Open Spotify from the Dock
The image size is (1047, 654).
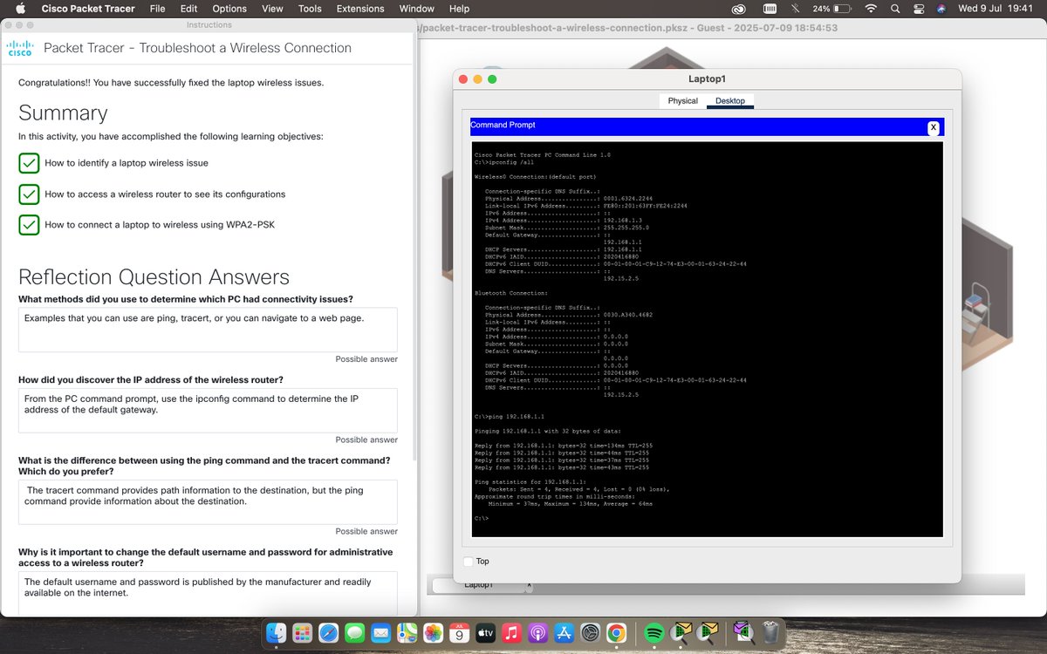point(653,633)
